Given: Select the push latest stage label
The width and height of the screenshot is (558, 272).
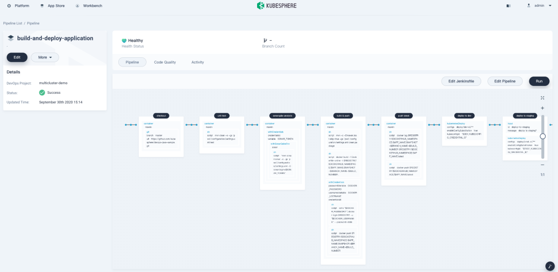Looking at the screenshot, I should click(404, 116).
